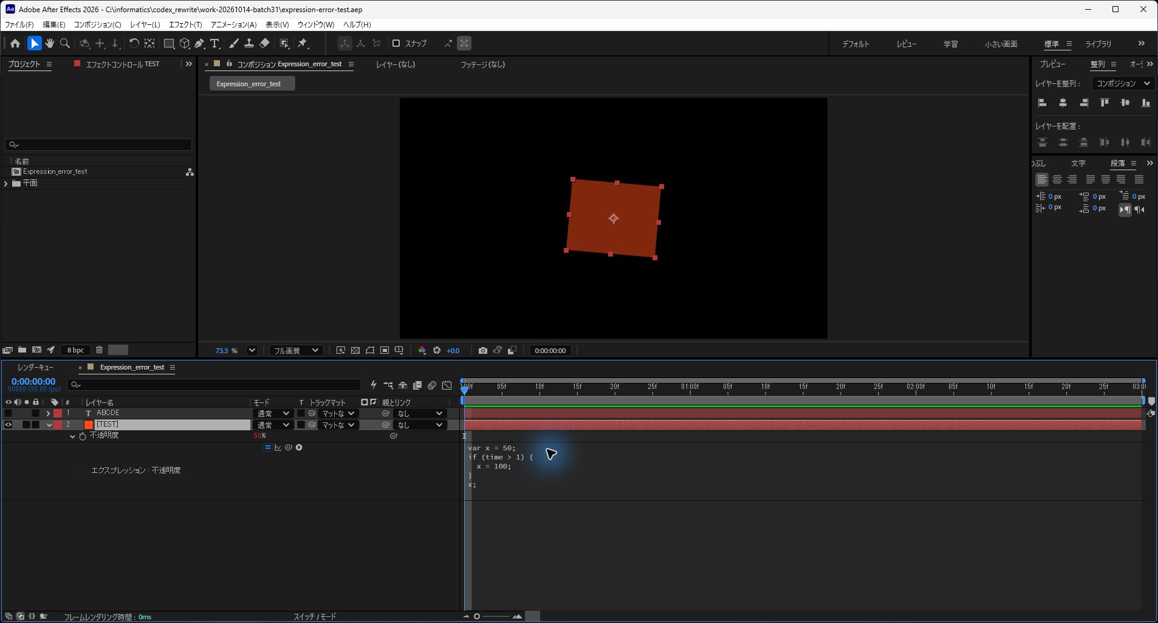Collapse the TEST layer properties
The image size is (1158, 623).
(x=49, y=425)
